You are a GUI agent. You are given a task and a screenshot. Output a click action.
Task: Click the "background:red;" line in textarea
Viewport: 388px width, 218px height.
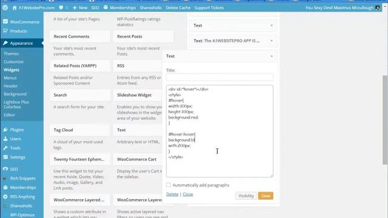coord(183,117)
